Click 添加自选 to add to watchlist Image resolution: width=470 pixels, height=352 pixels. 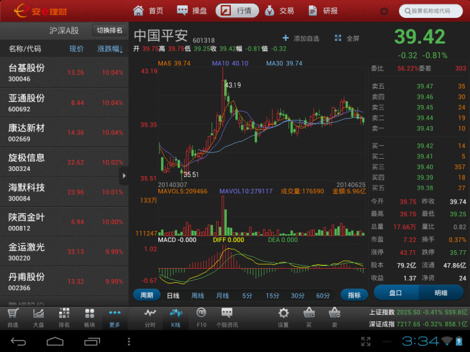click(300, 38)
